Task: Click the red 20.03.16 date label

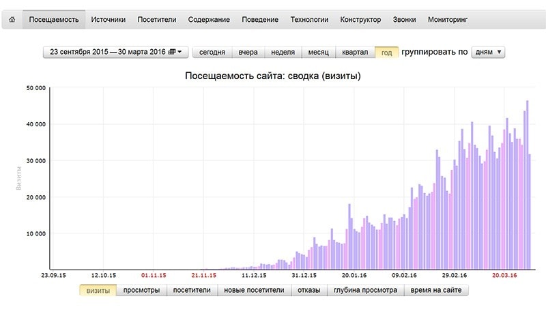Action: (x=504, y=275)
